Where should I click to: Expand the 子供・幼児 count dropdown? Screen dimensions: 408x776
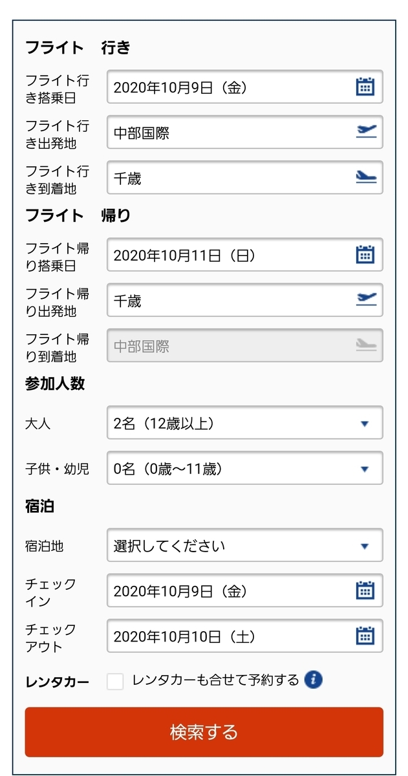click(244, 468)
